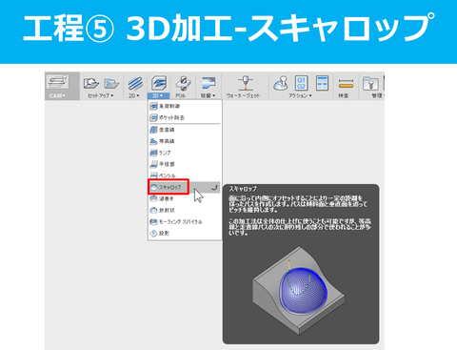The image size is (457, 350).
Task: Click the ウォータージェット cutting icon
Action: (x=245, y=84)
